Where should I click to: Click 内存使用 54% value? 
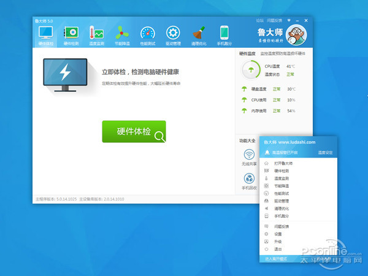tap(291, 111)
